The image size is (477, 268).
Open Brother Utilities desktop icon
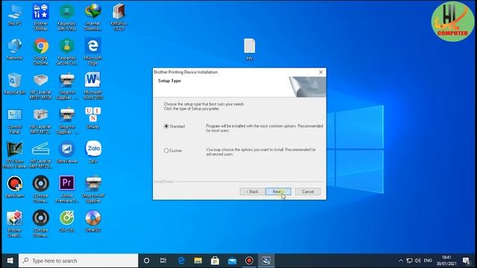tap(41, 17)
